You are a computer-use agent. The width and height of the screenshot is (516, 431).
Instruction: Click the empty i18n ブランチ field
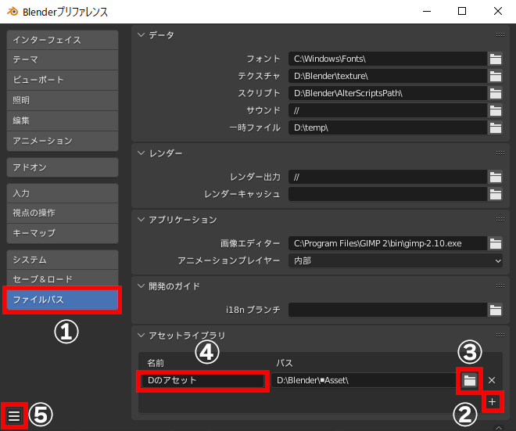(x=388, y=310)
